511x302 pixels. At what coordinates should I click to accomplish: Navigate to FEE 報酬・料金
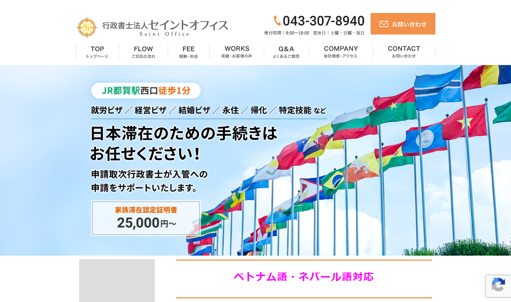pos(188,52)
